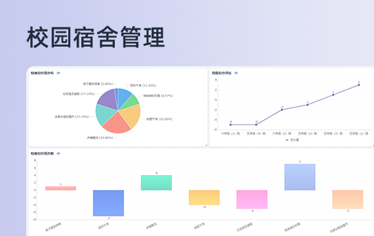The width and height of the screenshot is (374, 236).
Task: Click the 校园宿舍管理 heading
Action: [96, 37]
